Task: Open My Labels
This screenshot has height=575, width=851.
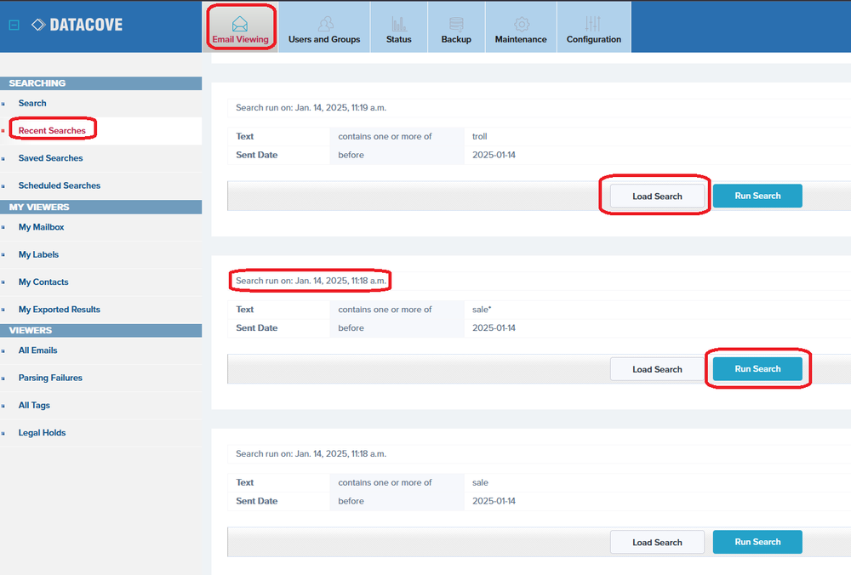Action: coord(38,254)
